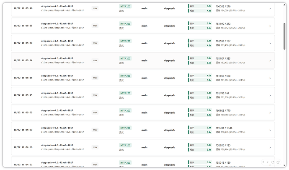Expand details chevron for the 11:05:35 request

click(x=270, y=26)
